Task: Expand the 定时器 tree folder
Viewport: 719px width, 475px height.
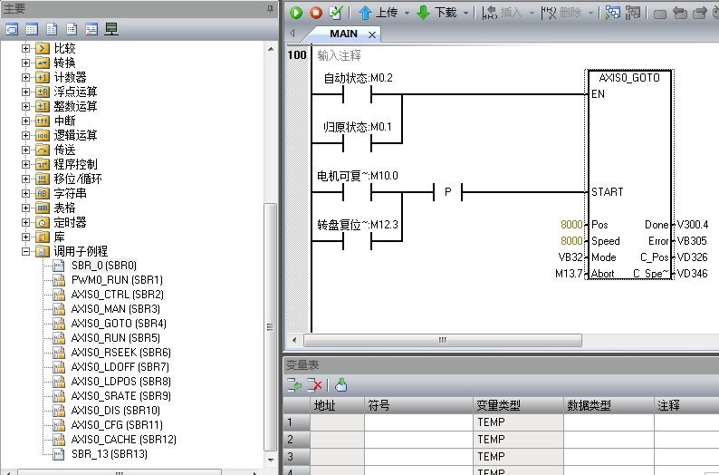Action: point(26,222)
